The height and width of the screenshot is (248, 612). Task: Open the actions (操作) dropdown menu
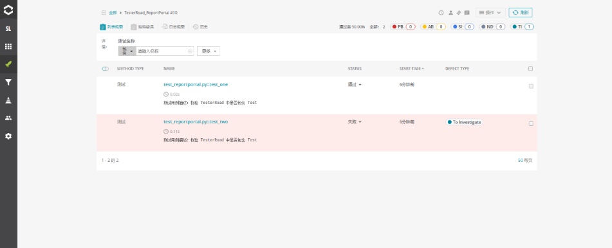pos(490,12)
